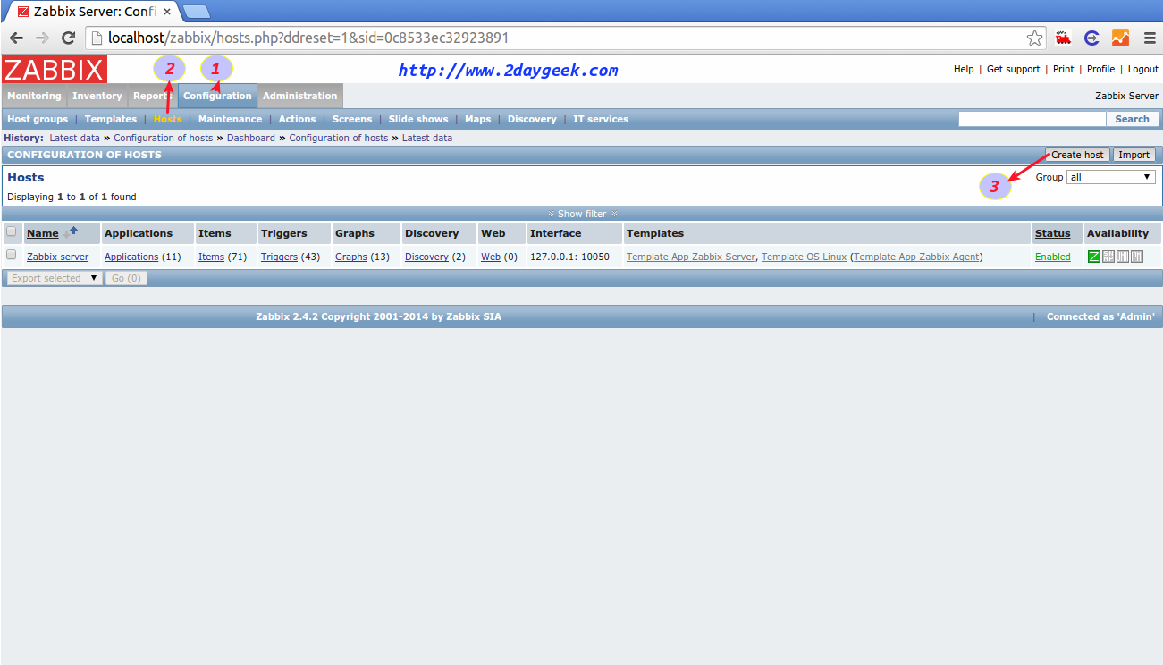Click the green Enabled status link
This screenshot has height=665, width=1163.
tap(1052, 257)
